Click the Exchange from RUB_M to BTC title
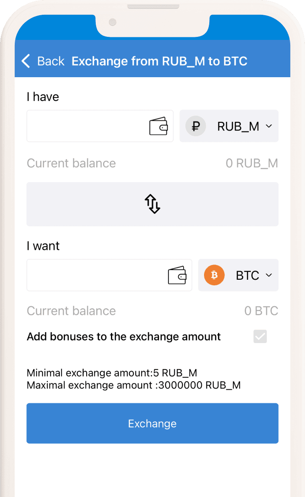Viewport: 305px width, 497px height. pos(159,61)
